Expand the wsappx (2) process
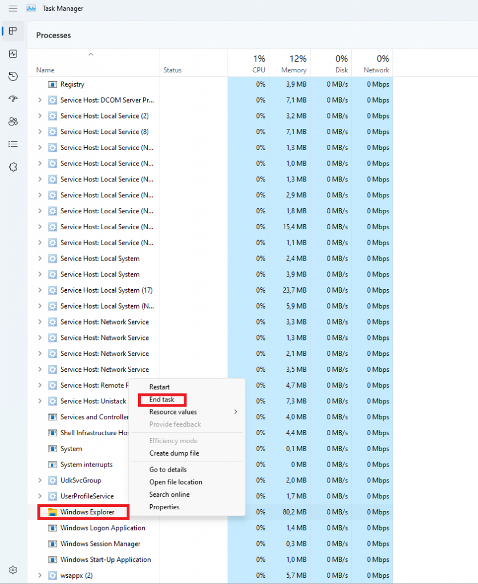Image resolution: width=478 pixels, height=584 pixels. (40, 575)
